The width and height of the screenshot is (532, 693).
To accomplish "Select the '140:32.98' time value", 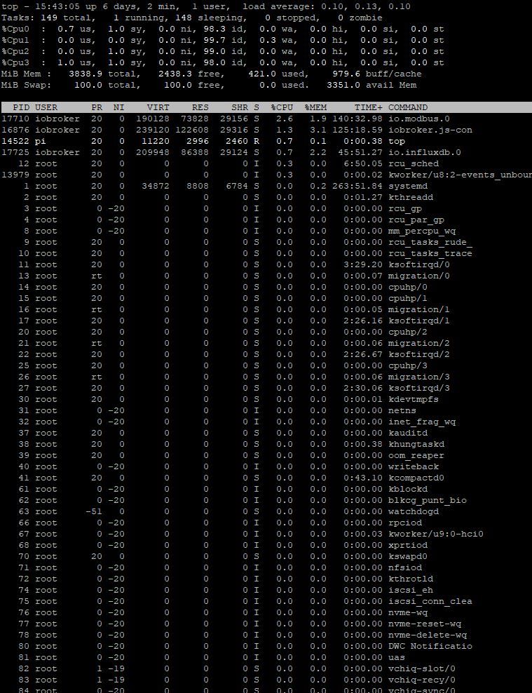I will pos(357,119).
